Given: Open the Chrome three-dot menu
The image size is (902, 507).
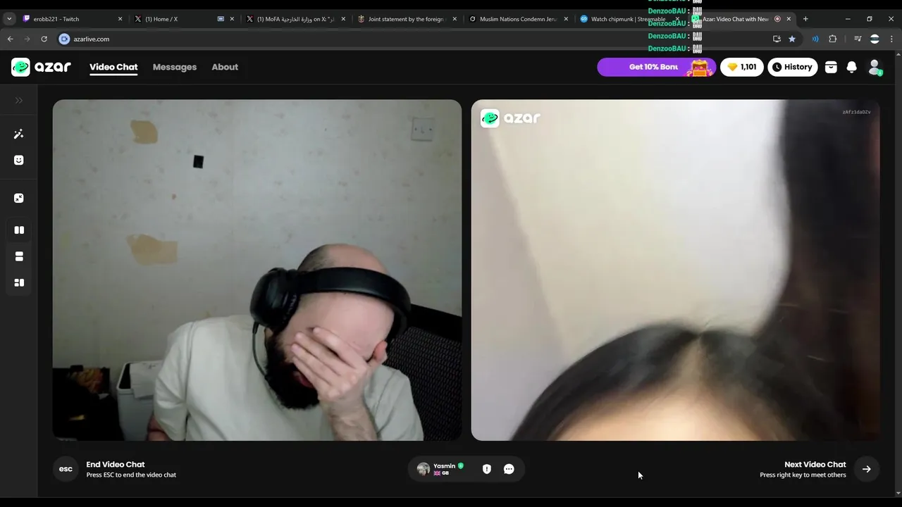Looking at the screenshot, I should (x=891, y=39).
